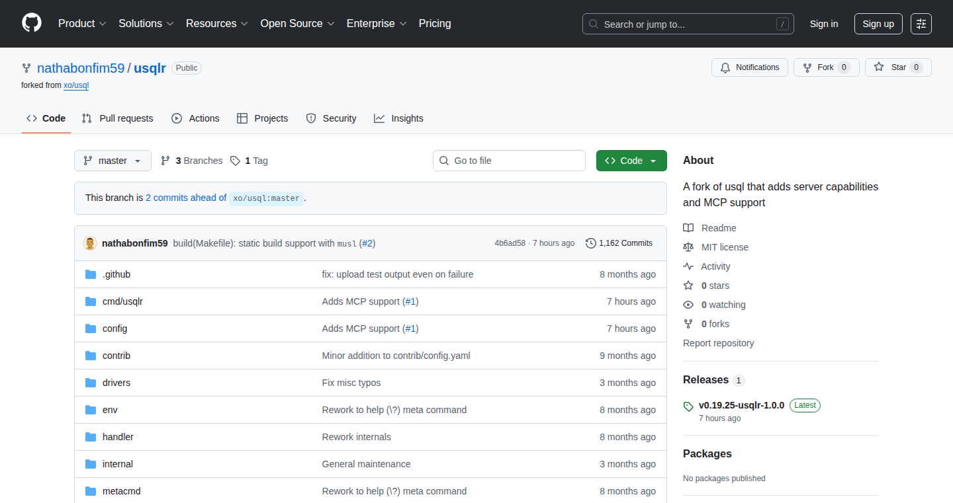Expand the Product menu
953x503 pixels.
tap(82, 23)
